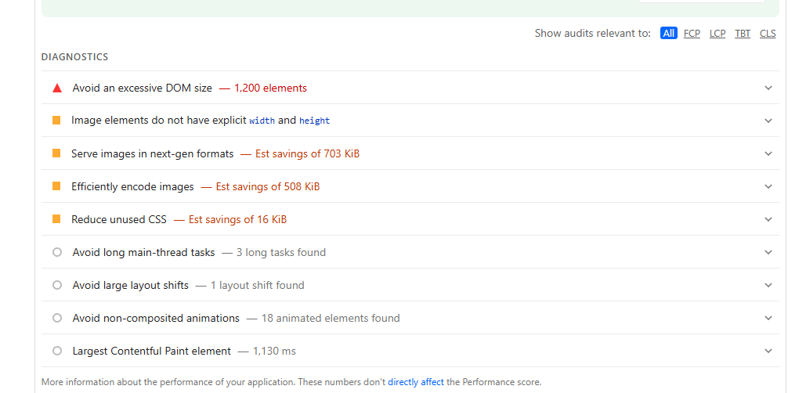Image resolution: width=806 pixels, height=393 pixels.
Task: Click orange square icon for Image elements audit
Action: coord(56,121)
